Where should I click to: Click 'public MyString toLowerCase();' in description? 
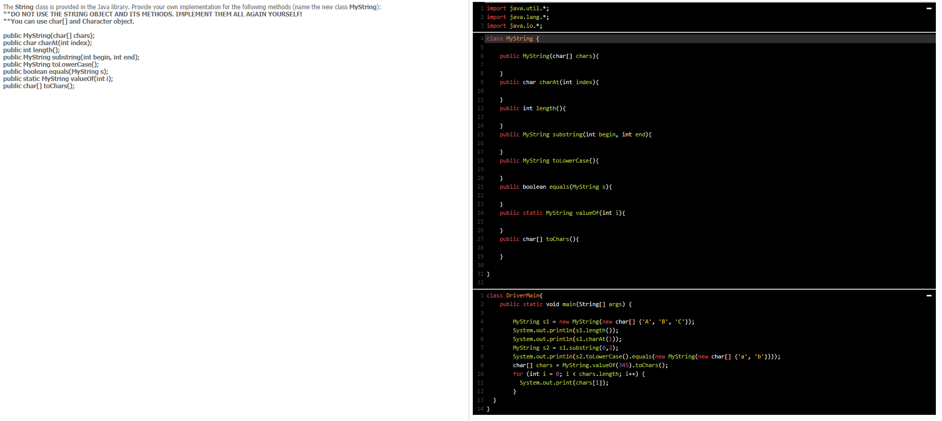[51, 64]
